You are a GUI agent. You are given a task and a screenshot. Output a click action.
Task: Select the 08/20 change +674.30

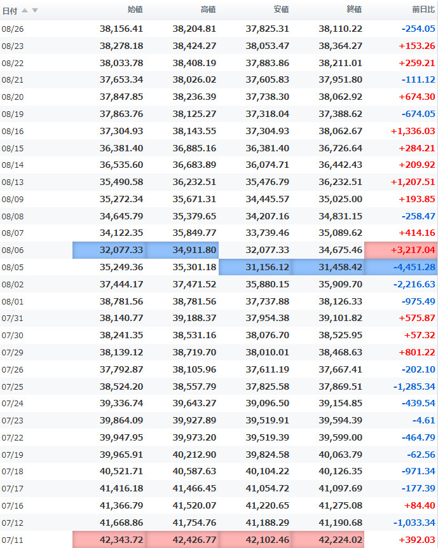417,97
